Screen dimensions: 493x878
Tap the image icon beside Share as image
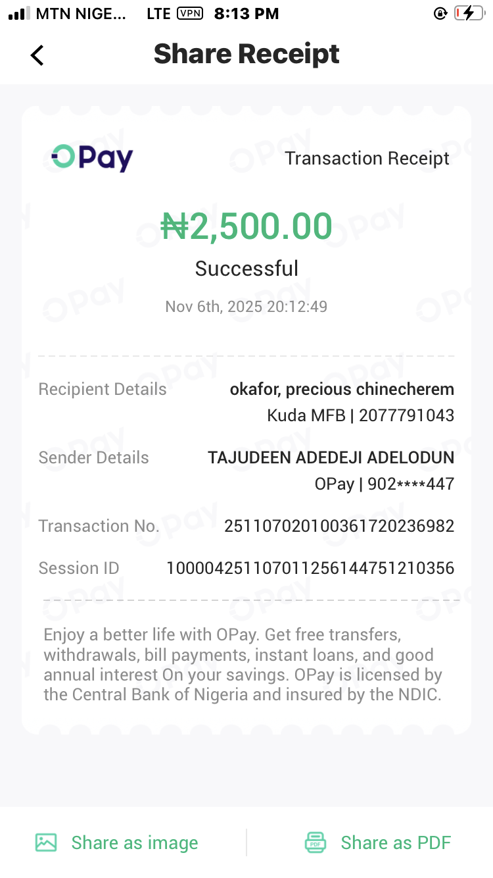46,842
